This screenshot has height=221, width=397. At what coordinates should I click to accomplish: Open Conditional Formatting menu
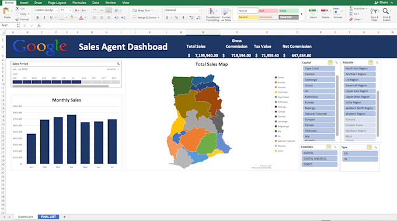coord(213,15)
